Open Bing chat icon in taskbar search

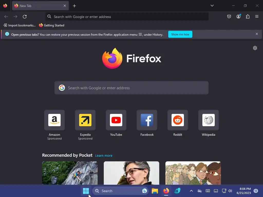tap(144, 191)
